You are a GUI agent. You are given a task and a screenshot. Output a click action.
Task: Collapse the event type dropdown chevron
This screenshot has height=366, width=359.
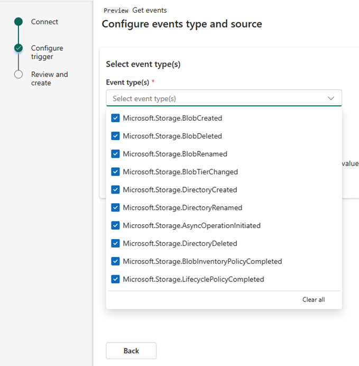pyautogui.click(x=331, y=98)
